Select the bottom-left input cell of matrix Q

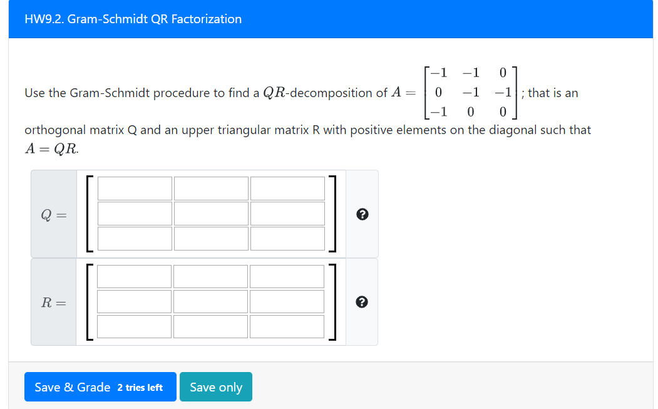[x=134, y=238]
